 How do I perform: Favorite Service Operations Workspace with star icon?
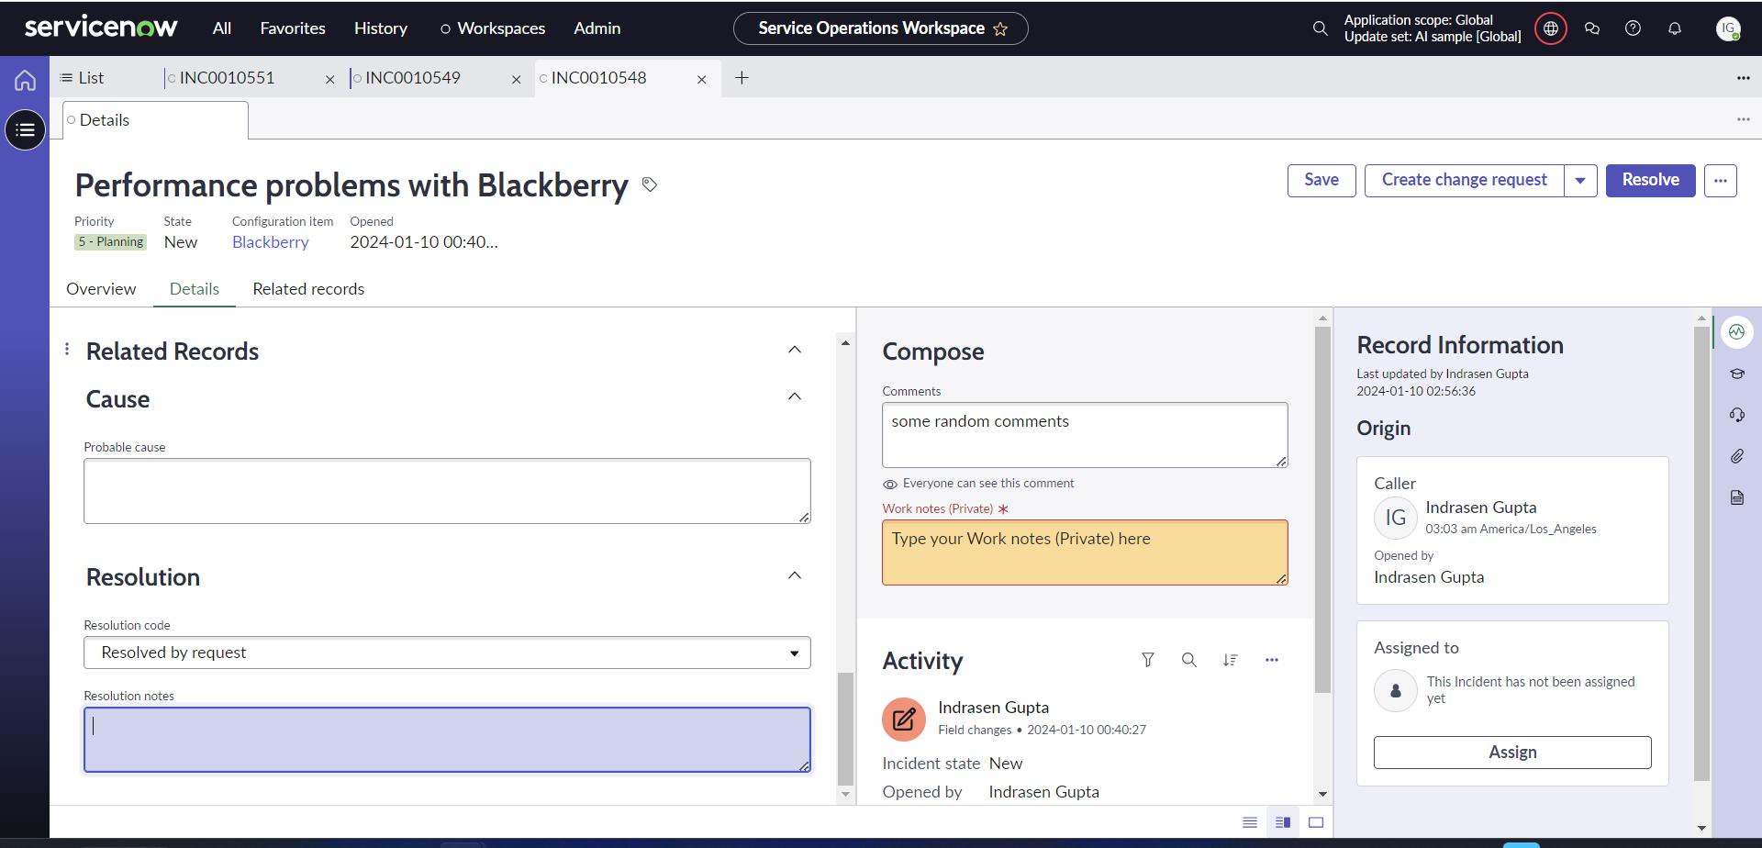point(1000,29)
